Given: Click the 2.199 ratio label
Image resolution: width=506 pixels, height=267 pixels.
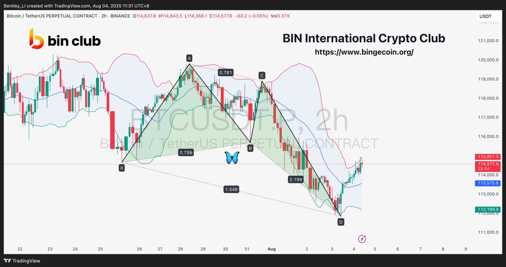Looking at the screenshot, I should click(296, 180).
